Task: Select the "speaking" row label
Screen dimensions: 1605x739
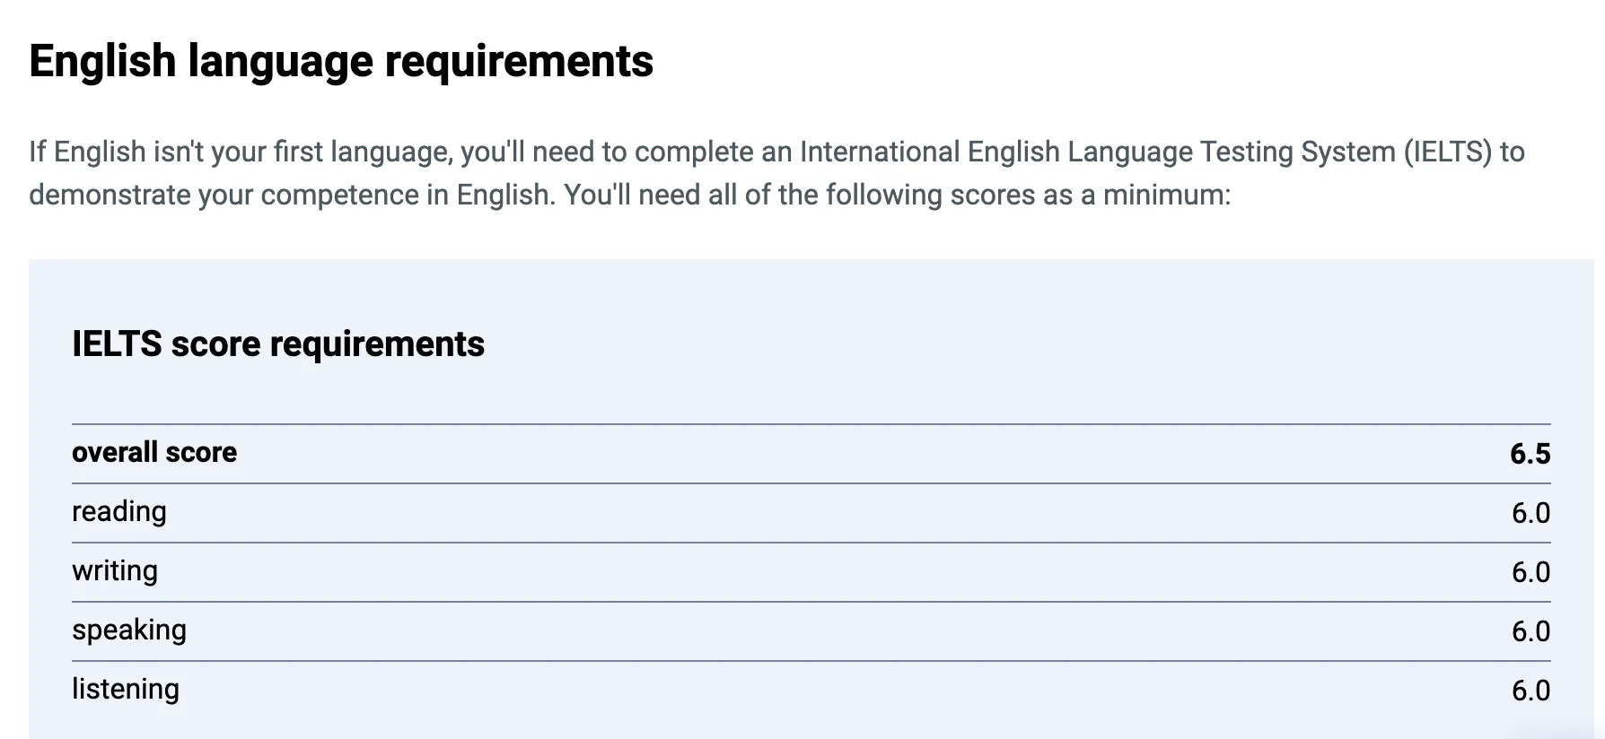Action: point(129,630)
